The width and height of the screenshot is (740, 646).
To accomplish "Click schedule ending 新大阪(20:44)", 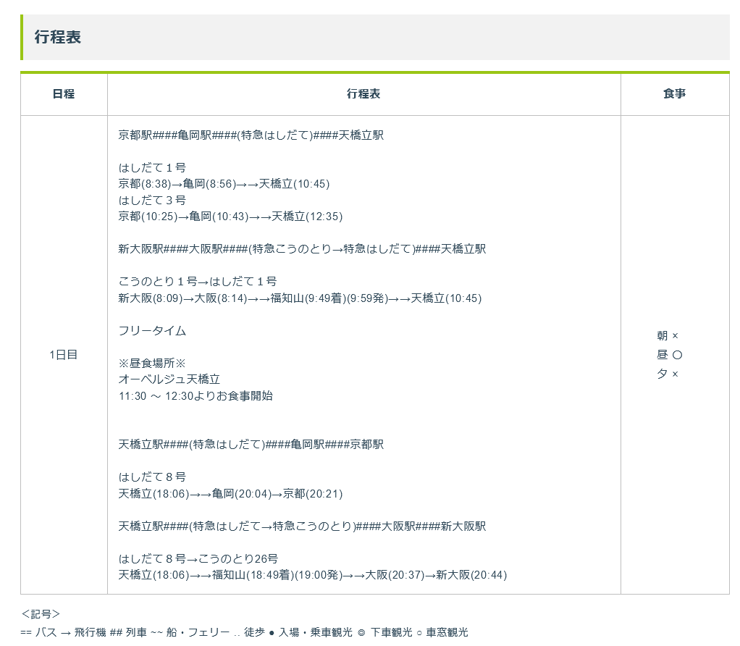I will click(x=312, y=575).
